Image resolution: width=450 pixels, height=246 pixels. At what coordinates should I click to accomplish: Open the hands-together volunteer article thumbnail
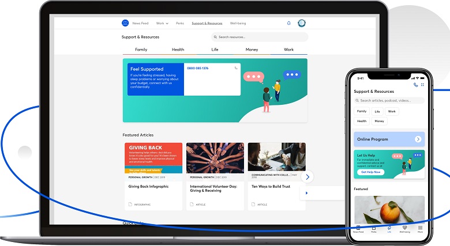[215, 158]
